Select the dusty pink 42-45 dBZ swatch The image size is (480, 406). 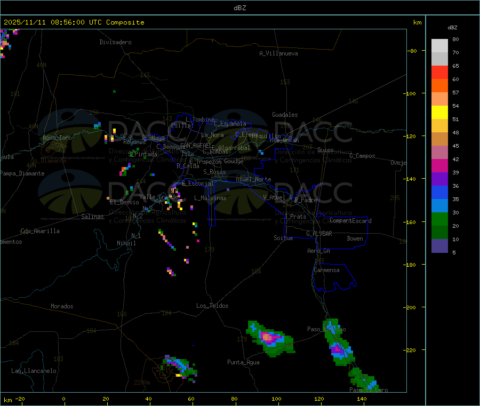tap(439, 153)
